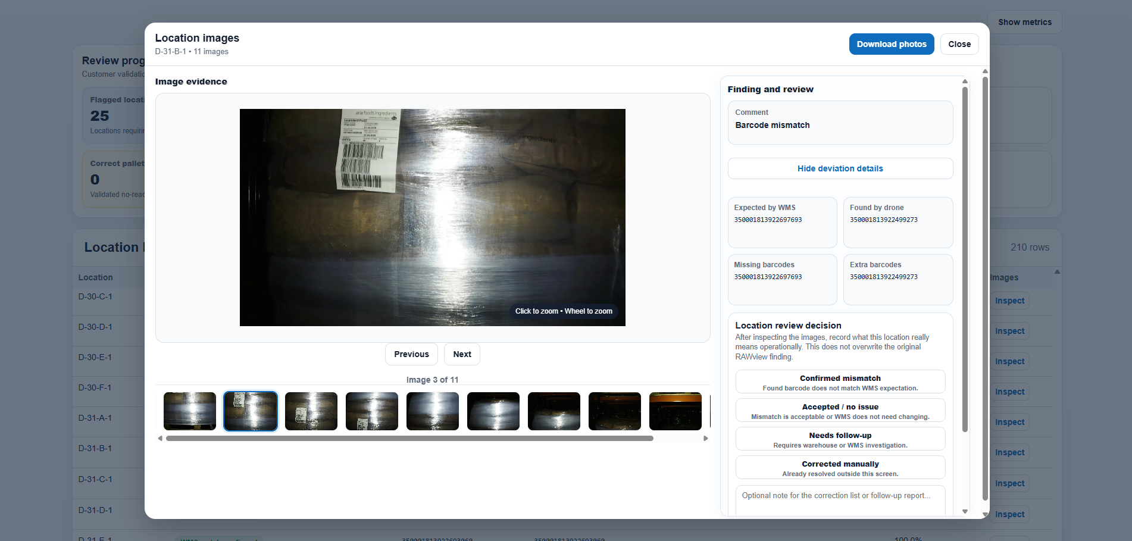Click location cell D-30-F-1
Screen dimensions: 1132x541
coord(95,387)
